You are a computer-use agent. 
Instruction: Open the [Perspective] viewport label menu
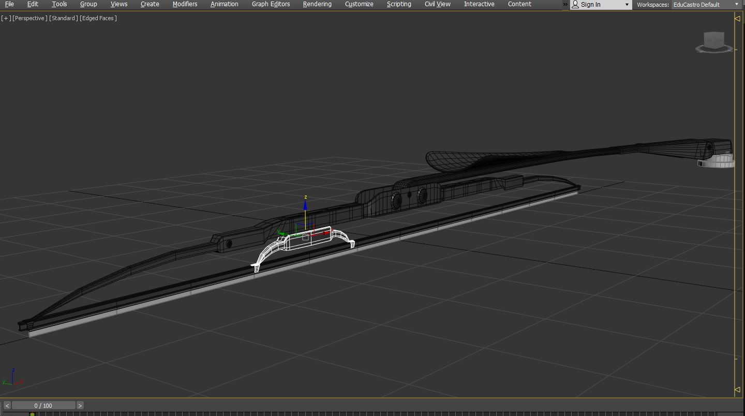[30, 18]
